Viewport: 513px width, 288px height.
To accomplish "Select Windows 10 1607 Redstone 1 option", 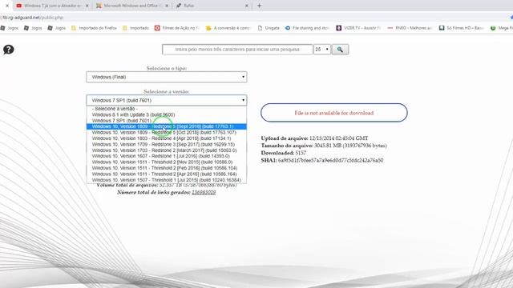I will click(x=167, y=156).
